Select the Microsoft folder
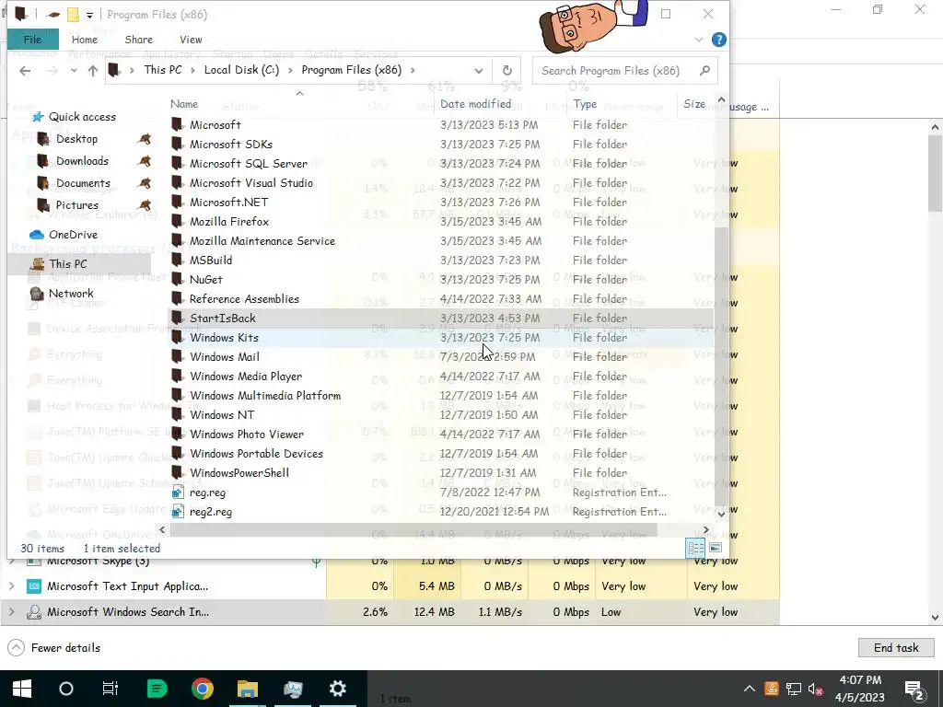Image resolution: width=943 pixels, height=707 pixels. click(x=215, y=124)
